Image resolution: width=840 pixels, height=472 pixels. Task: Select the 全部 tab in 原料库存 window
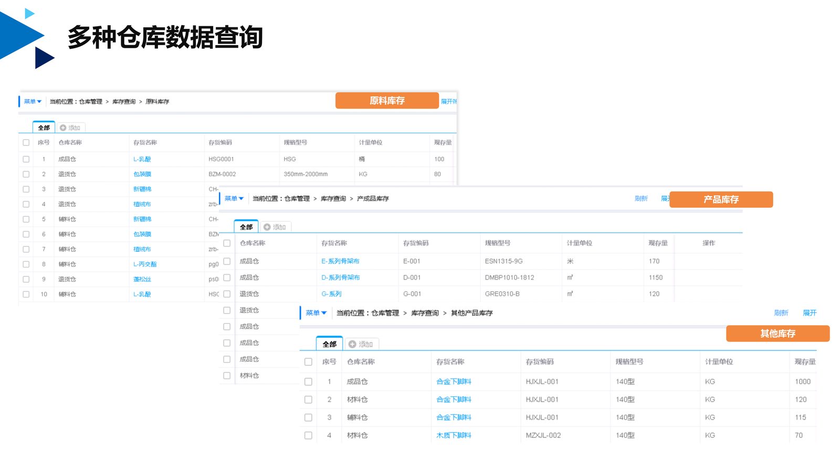coord(44,127)
